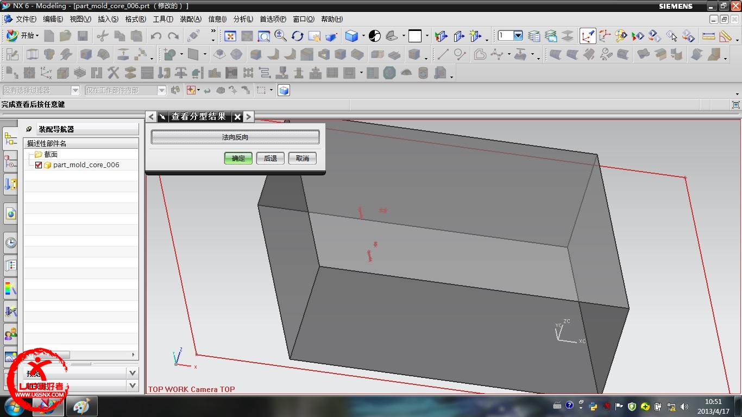Click the Paste clipboard icon

click(137, 36)
